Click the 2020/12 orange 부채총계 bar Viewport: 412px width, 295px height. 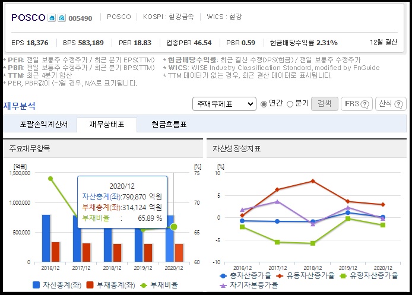(x=179, y=253)
